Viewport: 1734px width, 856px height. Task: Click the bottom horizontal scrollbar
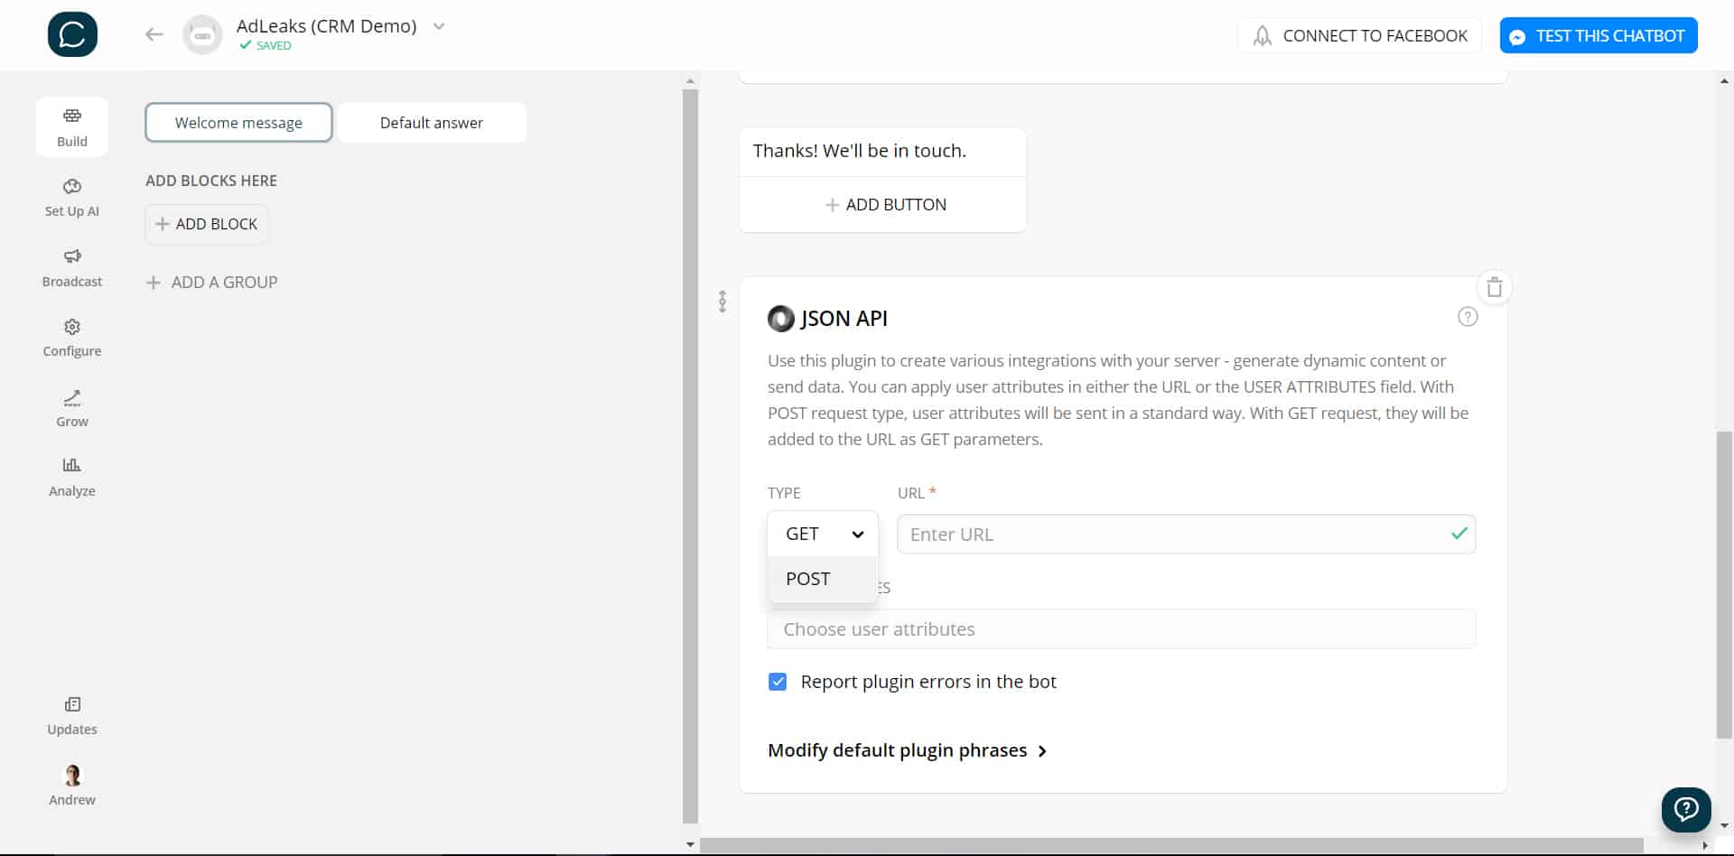pos(1171,846)
